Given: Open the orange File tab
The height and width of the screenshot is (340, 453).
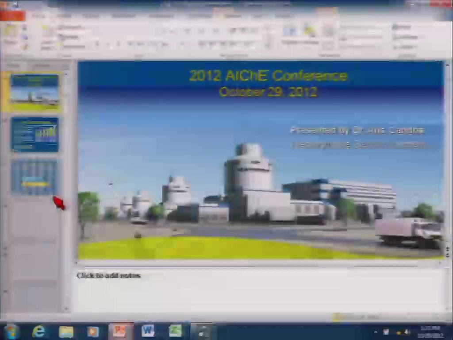Looking at the screenshot, I should (12, 16).
